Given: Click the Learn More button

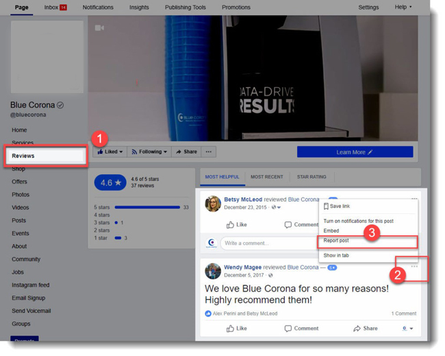Looking at the screenshot, I should pos(355,152).
